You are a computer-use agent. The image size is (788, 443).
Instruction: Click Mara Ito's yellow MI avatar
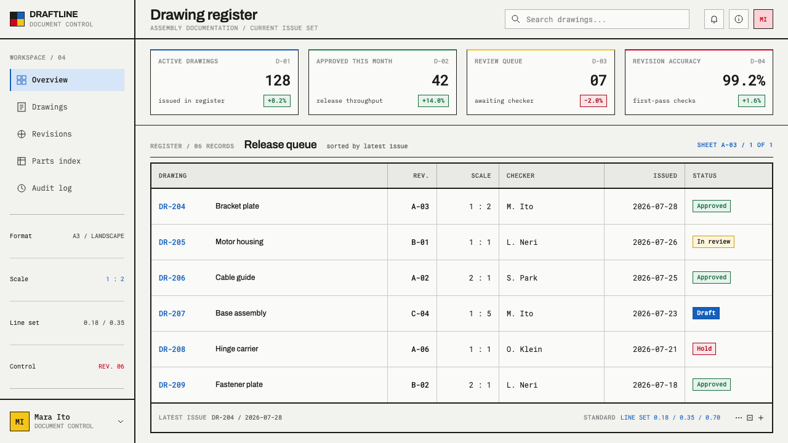[20, 421]
